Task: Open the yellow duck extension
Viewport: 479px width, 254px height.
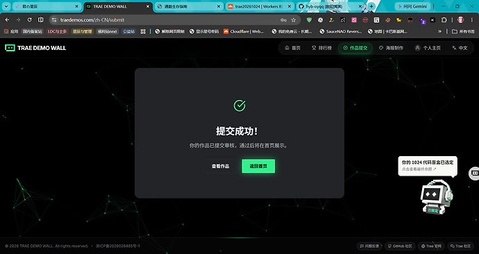Action: 399,20
